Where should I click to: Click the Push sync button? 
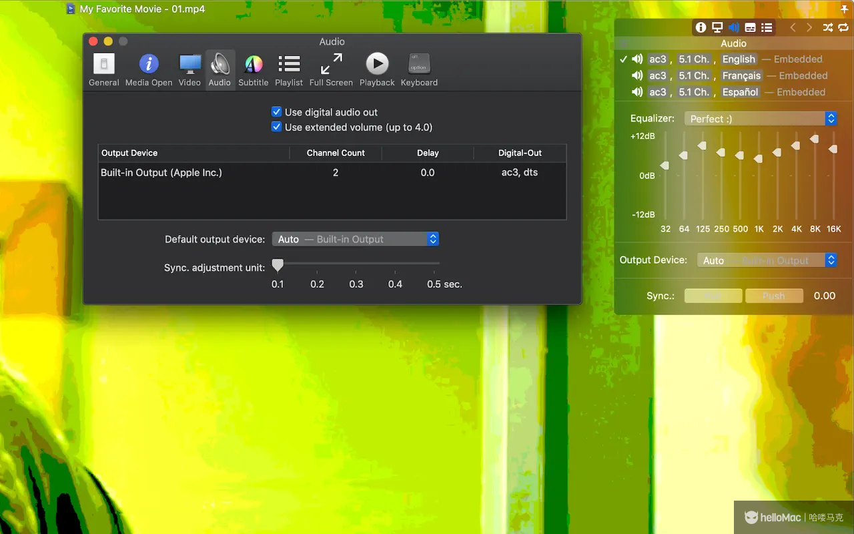[774, 296]
